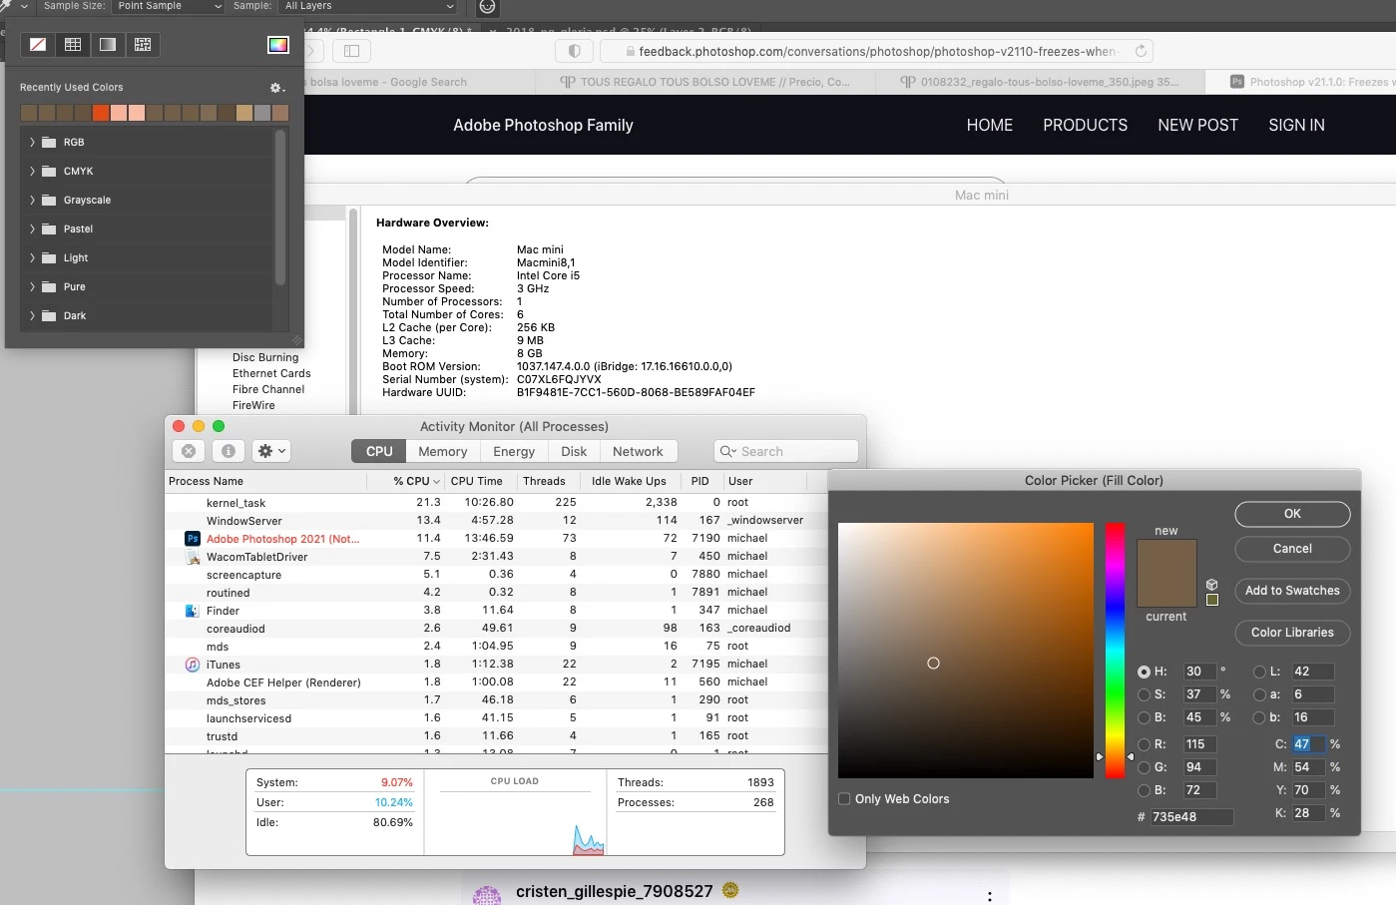1396x905 pixels.
Task: Select the No Color fill icon
Action: click(x=38, y=44)
